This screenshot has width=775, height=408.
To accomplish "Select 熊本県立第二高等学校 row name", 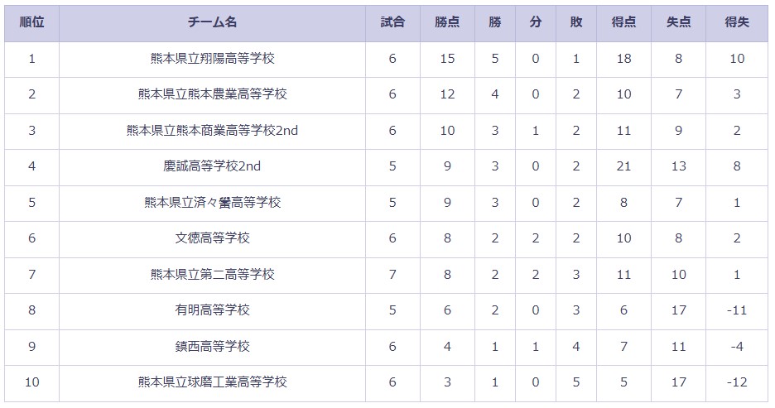I will tap(213, 274).
